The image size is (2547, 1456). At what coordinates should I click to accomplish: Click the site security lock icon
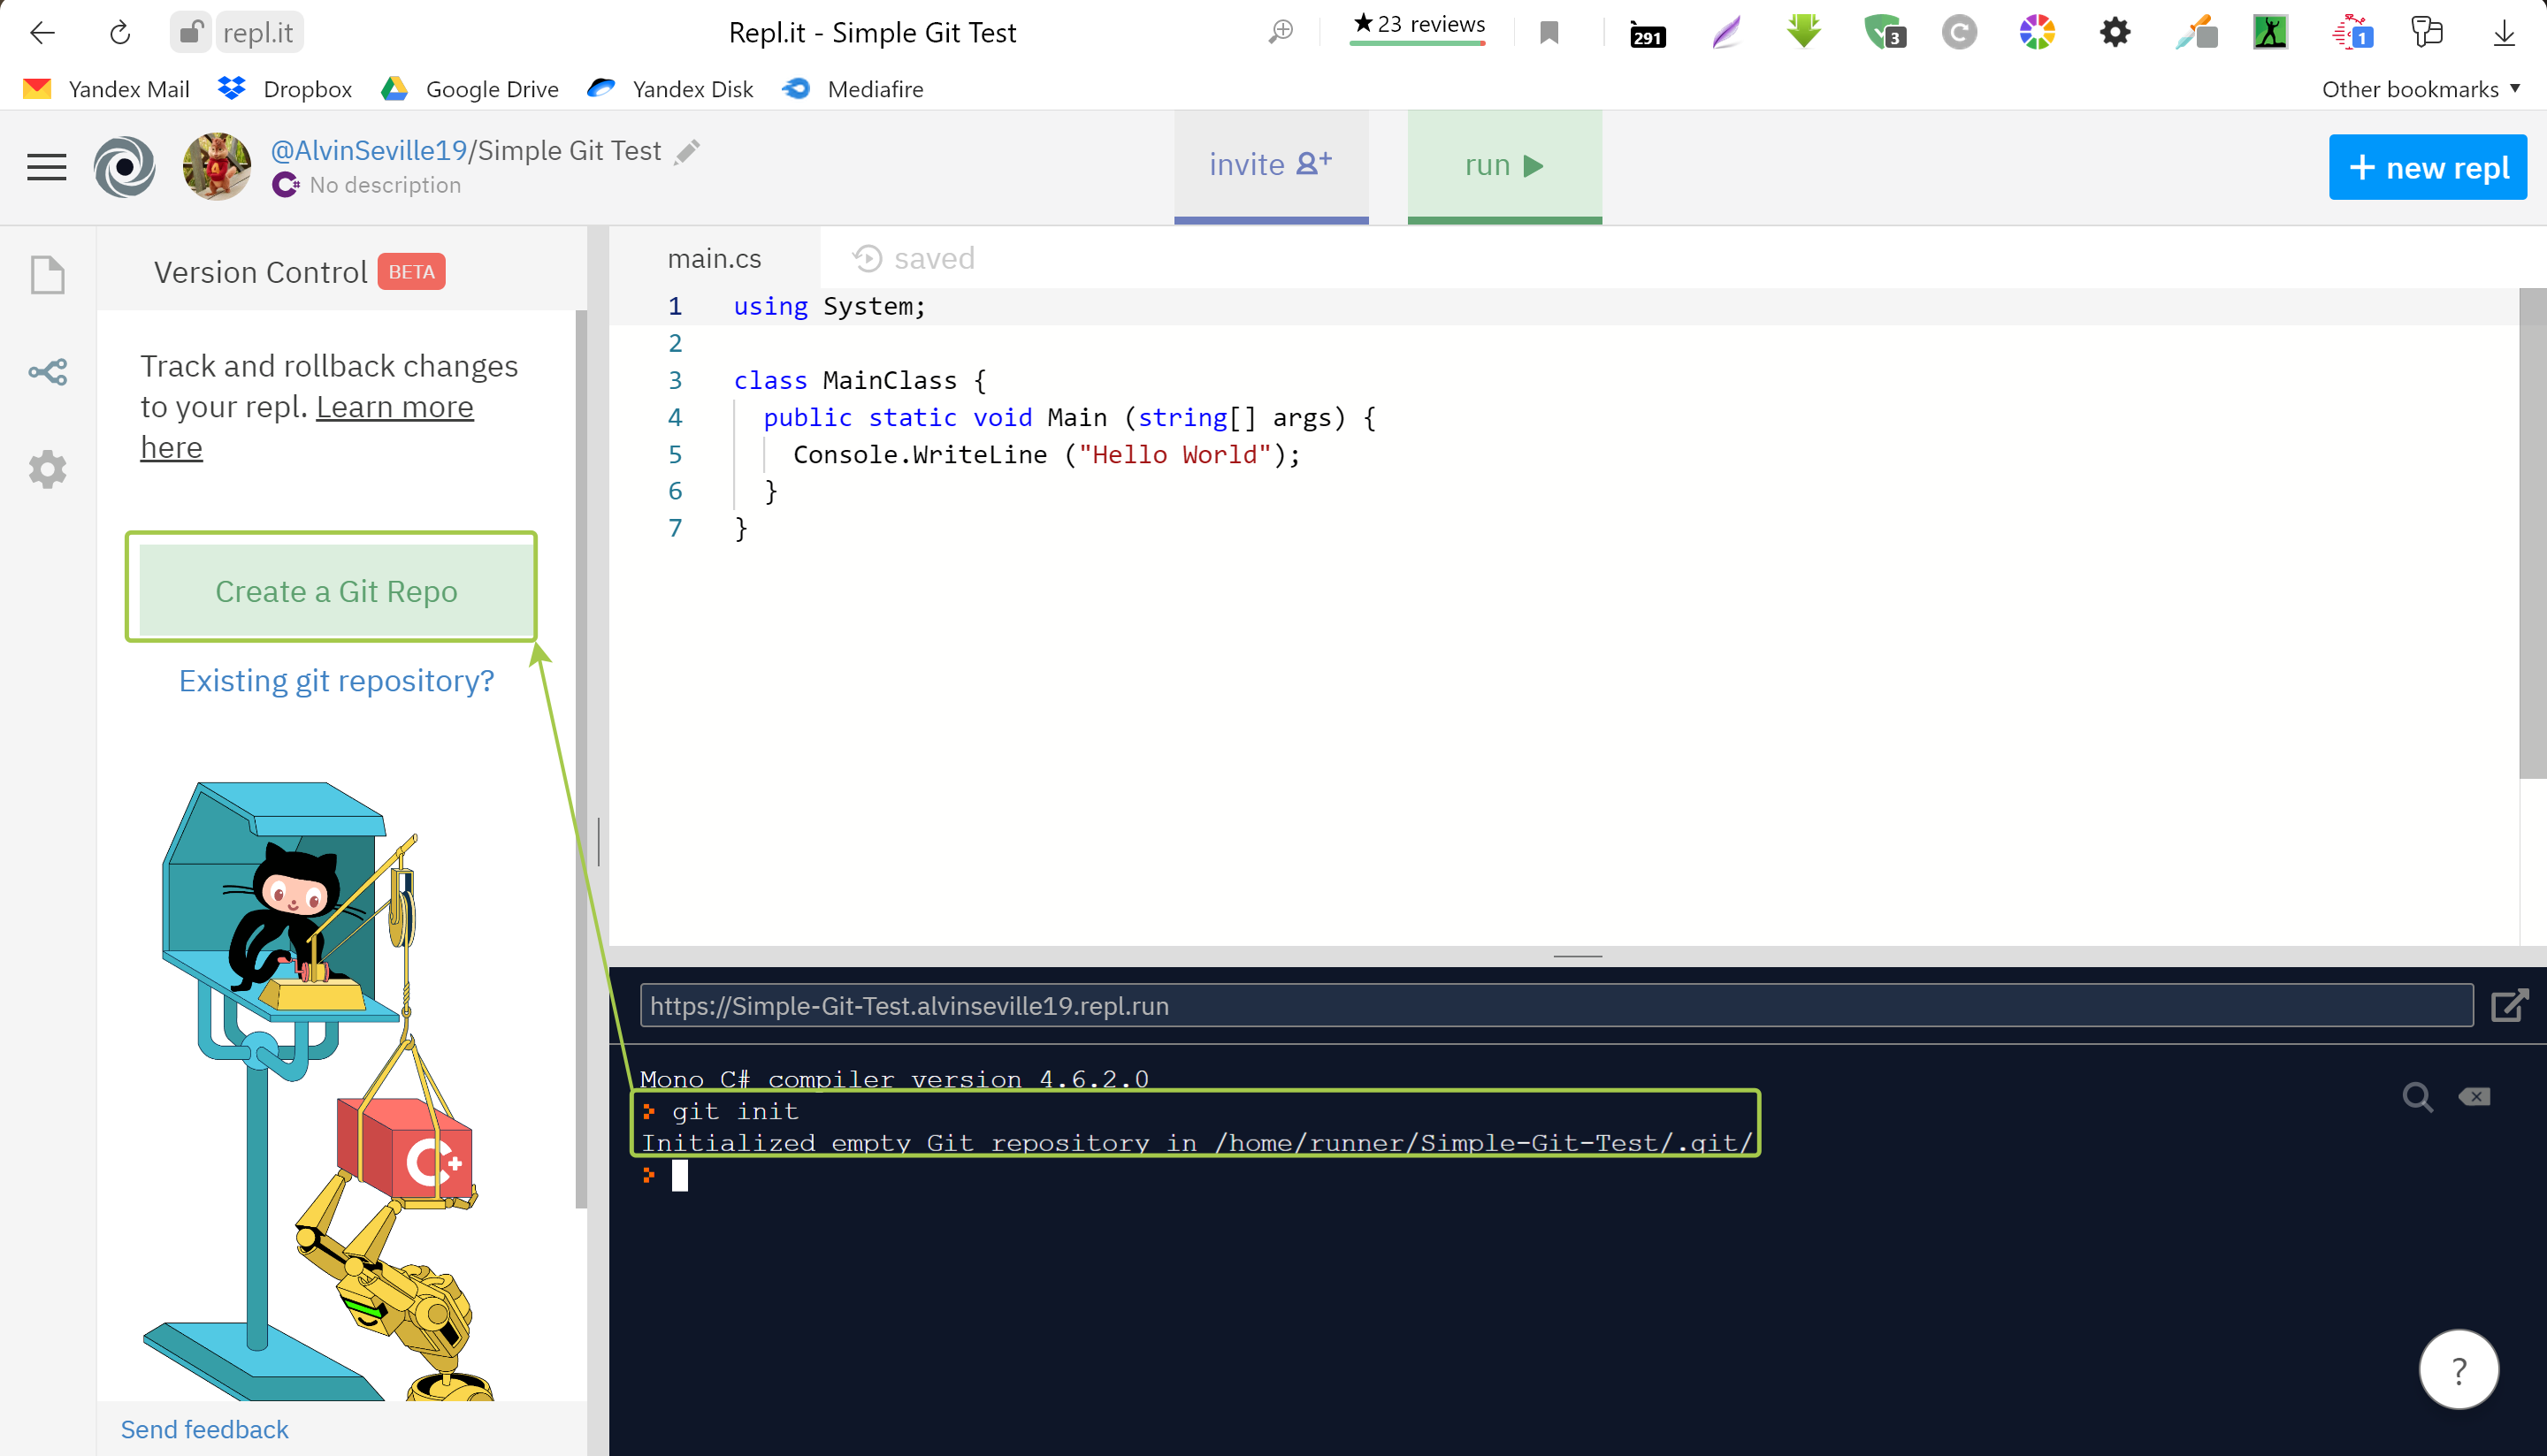(x=189, y=33)
